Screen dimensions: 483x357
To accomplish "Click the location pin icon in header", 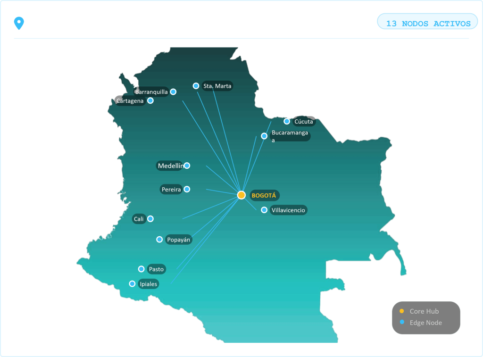I will pyautogui.click(x=19, y=23).
